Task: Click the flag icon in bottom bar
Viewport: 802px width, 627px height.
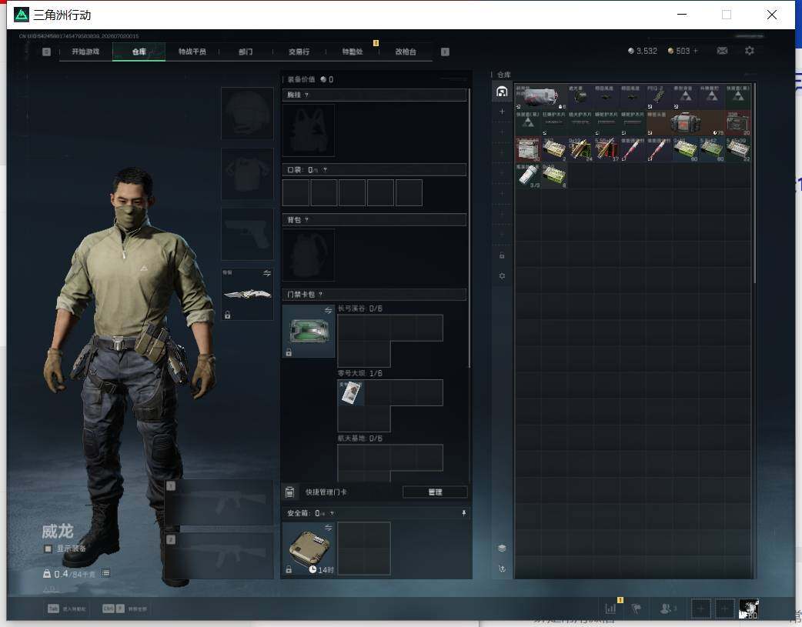Action: (x=637, y=609)
